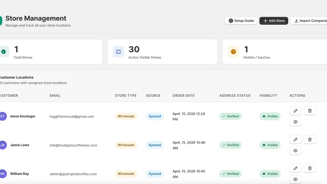Click the Visible badge for Jamie Lowe
Image resolution: width=327 pixels, height=184 pixels.
pos(270,145)
